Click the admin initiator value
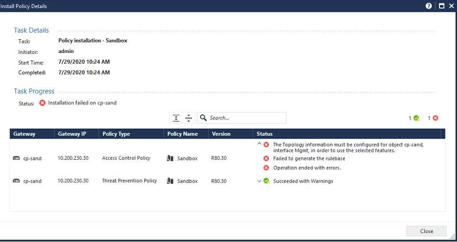The height and width of the screenshot is (242, 457). pos(66,51)
